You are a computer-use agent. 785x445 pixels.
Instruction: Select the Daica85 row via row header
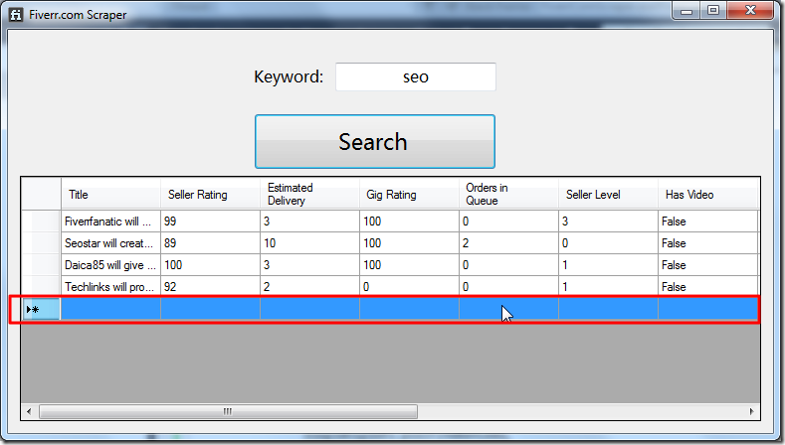[x=41, y=265]
